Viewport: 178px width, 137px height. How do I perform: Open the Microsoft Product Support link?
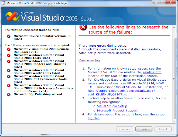(117, 110)
